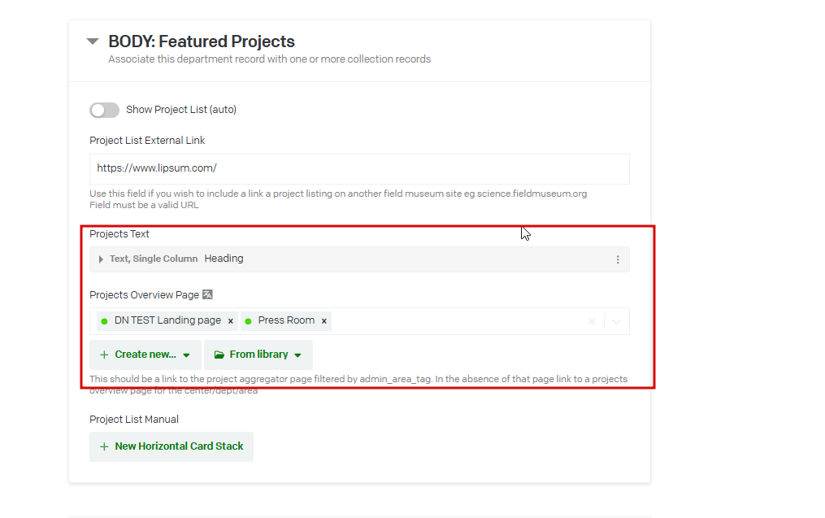This screenshot has height=518, width=825.
Task: Select the Press Room chip label
Action: pos(286,320)
